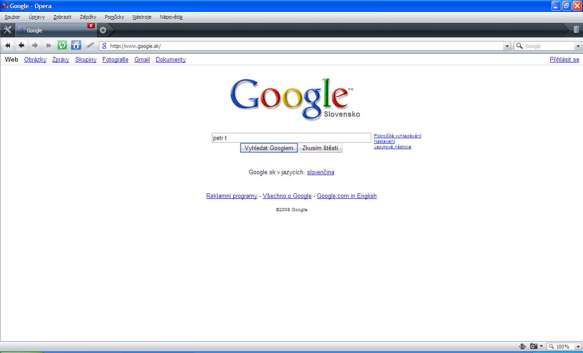Open the panels wrench icon
This screenshot has width=583, height=353.
[7, 30]
